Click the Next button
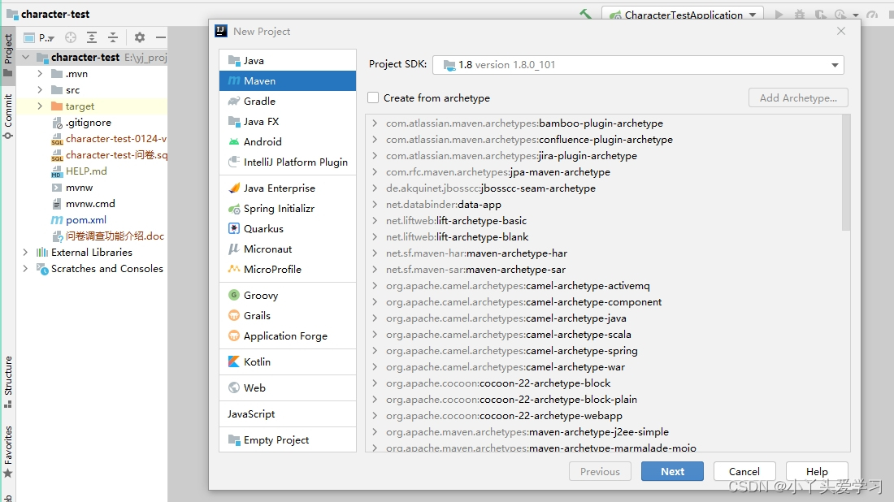Viewport: 894px width, 502px height. coord(672,471)
